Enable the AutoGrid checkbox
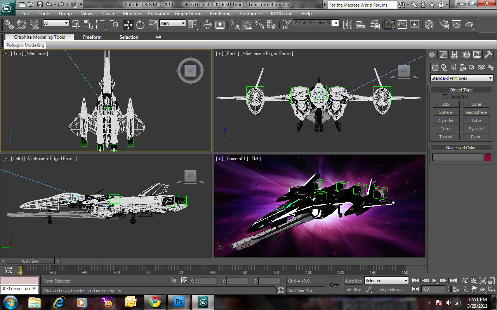Image resolution: width=497 pixels, height=310 pixels. click(x=445, y=97)
